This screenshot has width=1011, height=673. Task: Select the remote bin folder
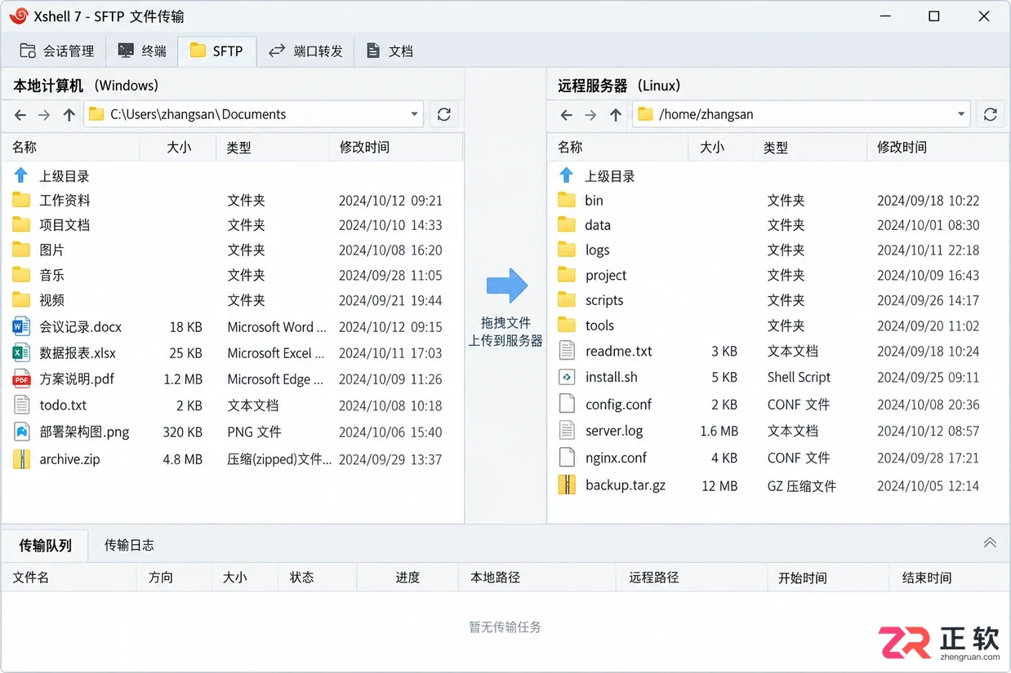[777, 201]
